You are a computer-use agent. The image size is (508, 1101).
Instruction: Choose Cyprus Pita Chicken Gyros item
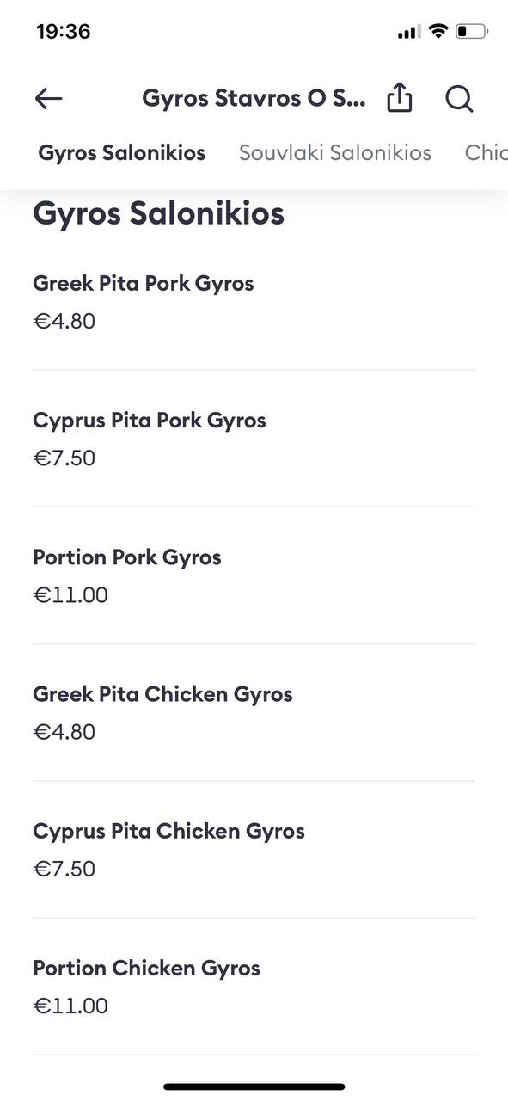(x=254, y=849)
